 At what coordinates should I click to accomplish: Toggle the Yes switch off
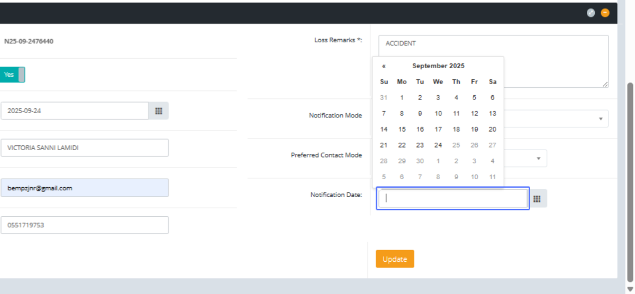click(12, 75)
